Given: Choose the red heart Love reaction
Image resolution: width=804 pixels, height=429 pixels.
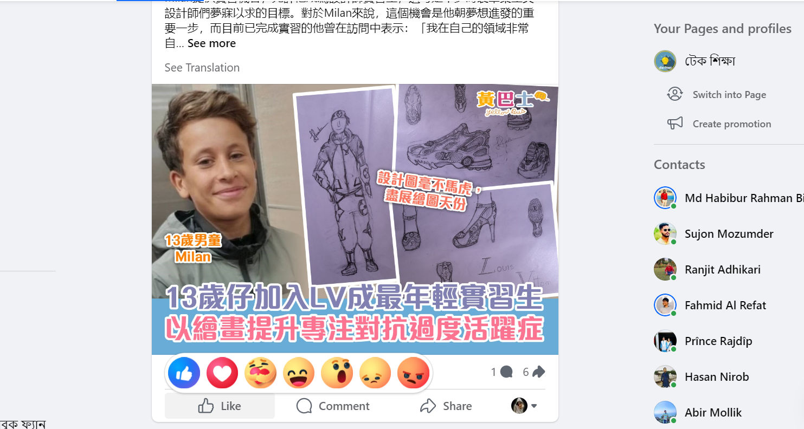Looking at the screenshot, I should coord(222,373).
